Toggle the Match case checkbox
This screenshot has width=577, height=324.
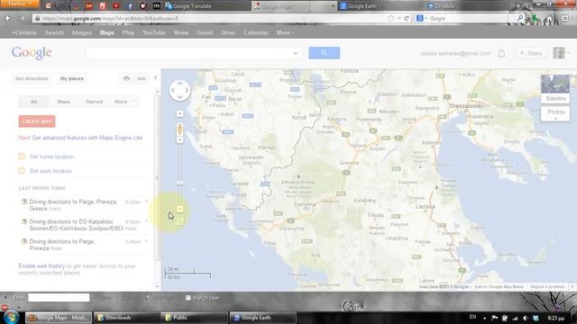[x=188, y=298]
